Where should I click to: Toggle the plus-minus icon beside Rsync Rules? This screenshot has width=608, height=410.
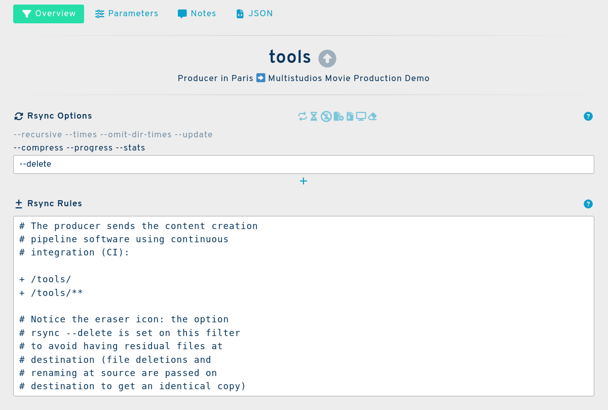pyautogui.click(x=18, y=204)
